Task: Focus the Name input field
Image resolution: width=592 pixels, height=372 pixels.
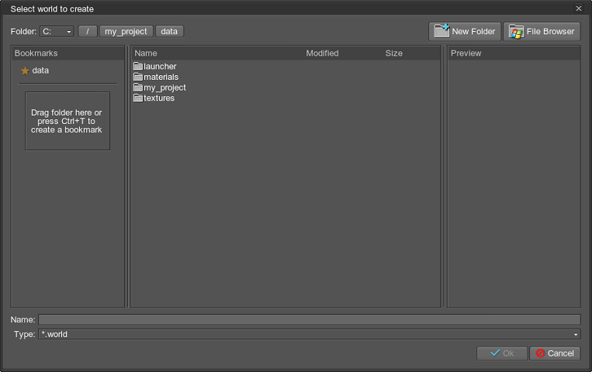Action: coord(309,319)
